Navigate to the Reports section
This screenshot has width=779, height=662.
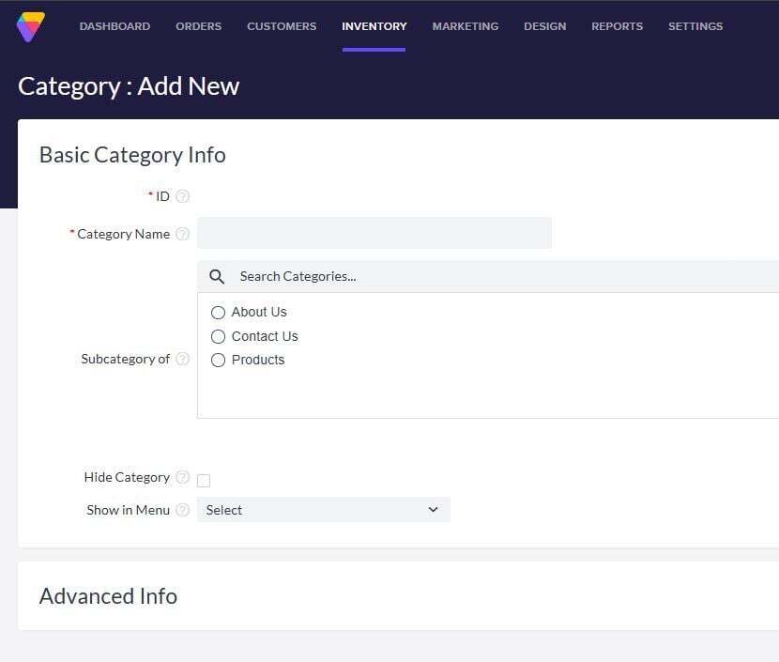pos(617,26)
